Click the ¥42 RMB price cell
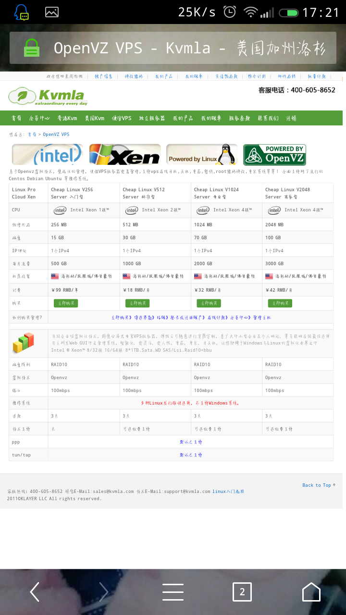The image size is (346, 615). pos(298,290)
